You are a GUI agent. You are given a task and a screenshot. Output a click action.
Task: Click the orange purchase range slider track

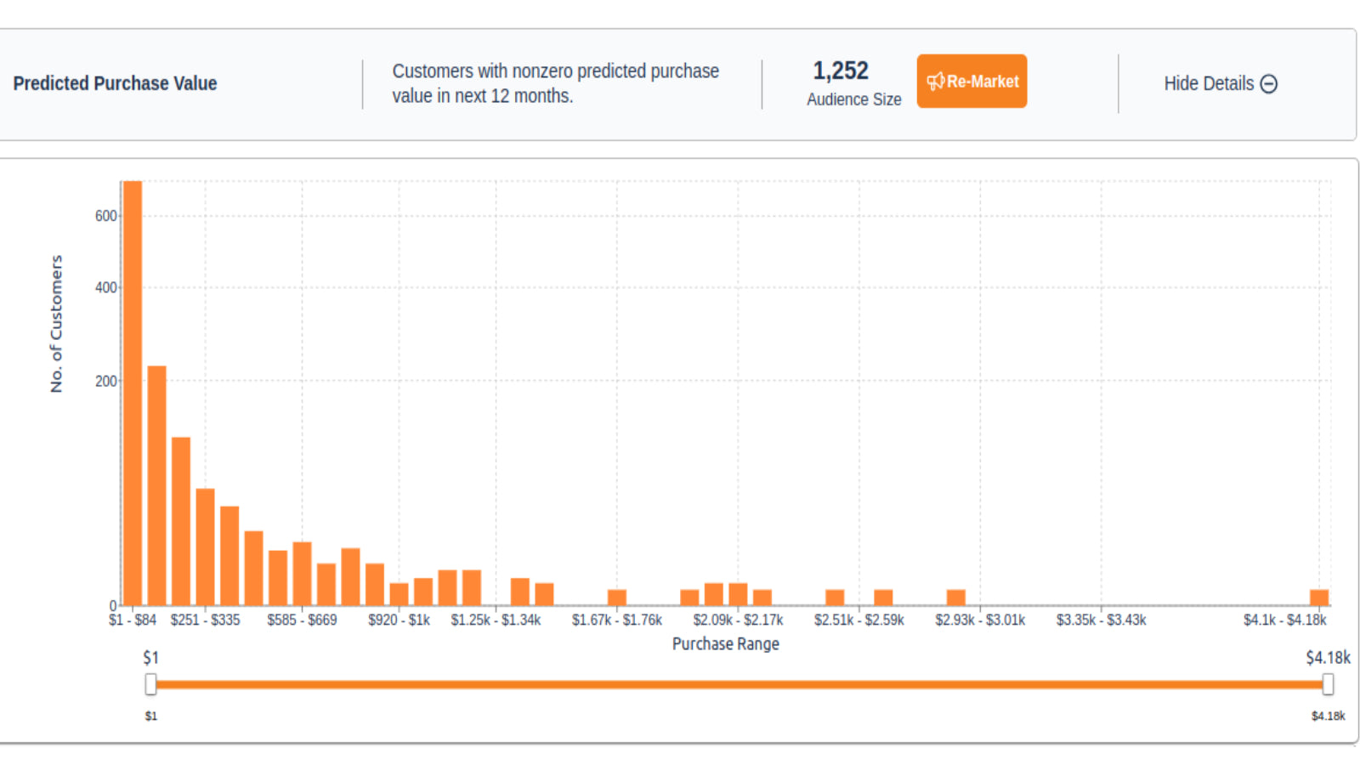click(738, 684)
